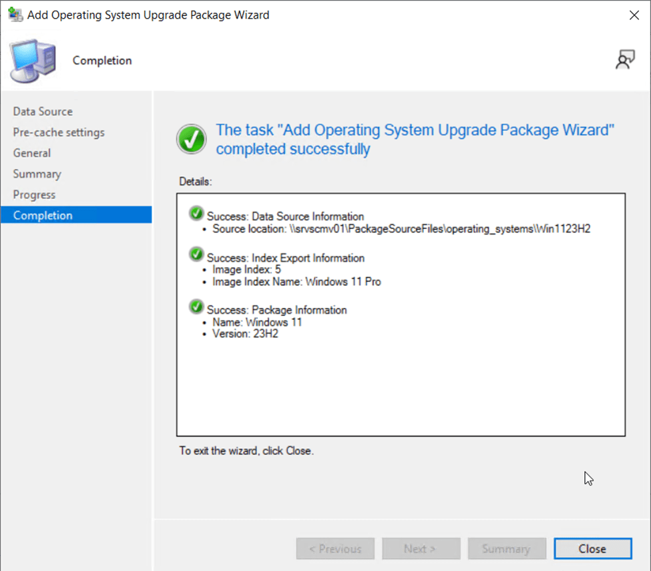Image resolution: width=651 pixels, height=571 pixels.
Task: Click the computer icon in the header
Action: click(32, 60)
